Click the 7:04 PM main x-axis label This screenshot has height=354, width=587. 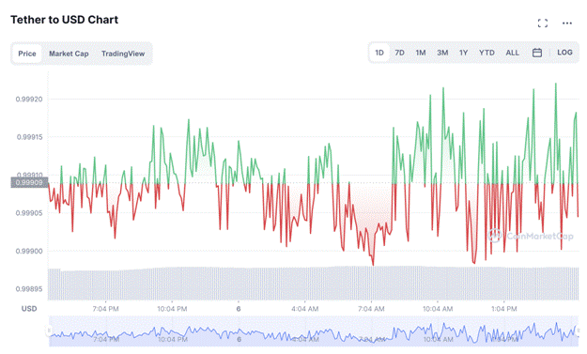coord(105,309)
